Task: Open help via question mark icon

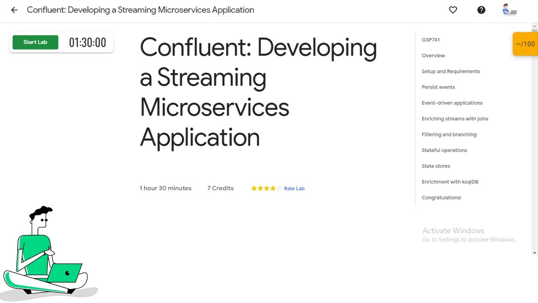Action: (x=481, y=10)
